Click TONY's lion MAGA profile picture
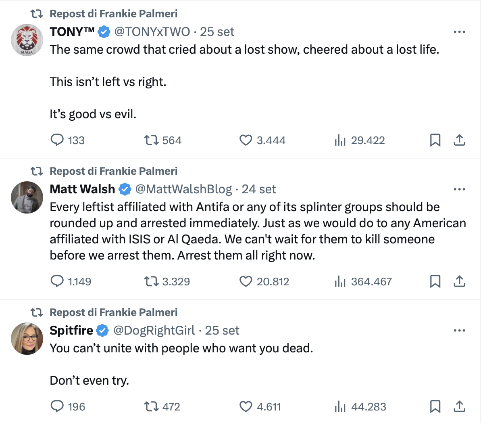This screenshot has width=483, height=423. (27, 40)
